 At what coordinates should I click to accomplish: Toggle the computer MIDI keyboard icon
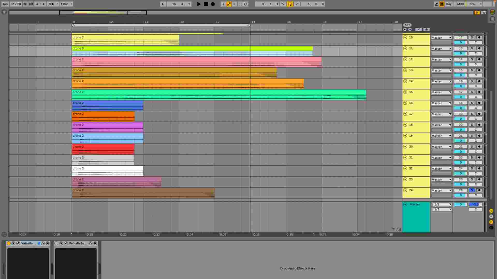pos(442,4)
